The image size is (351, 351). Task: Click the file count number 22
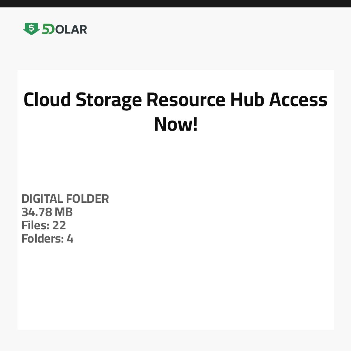[x=59, y=225]
